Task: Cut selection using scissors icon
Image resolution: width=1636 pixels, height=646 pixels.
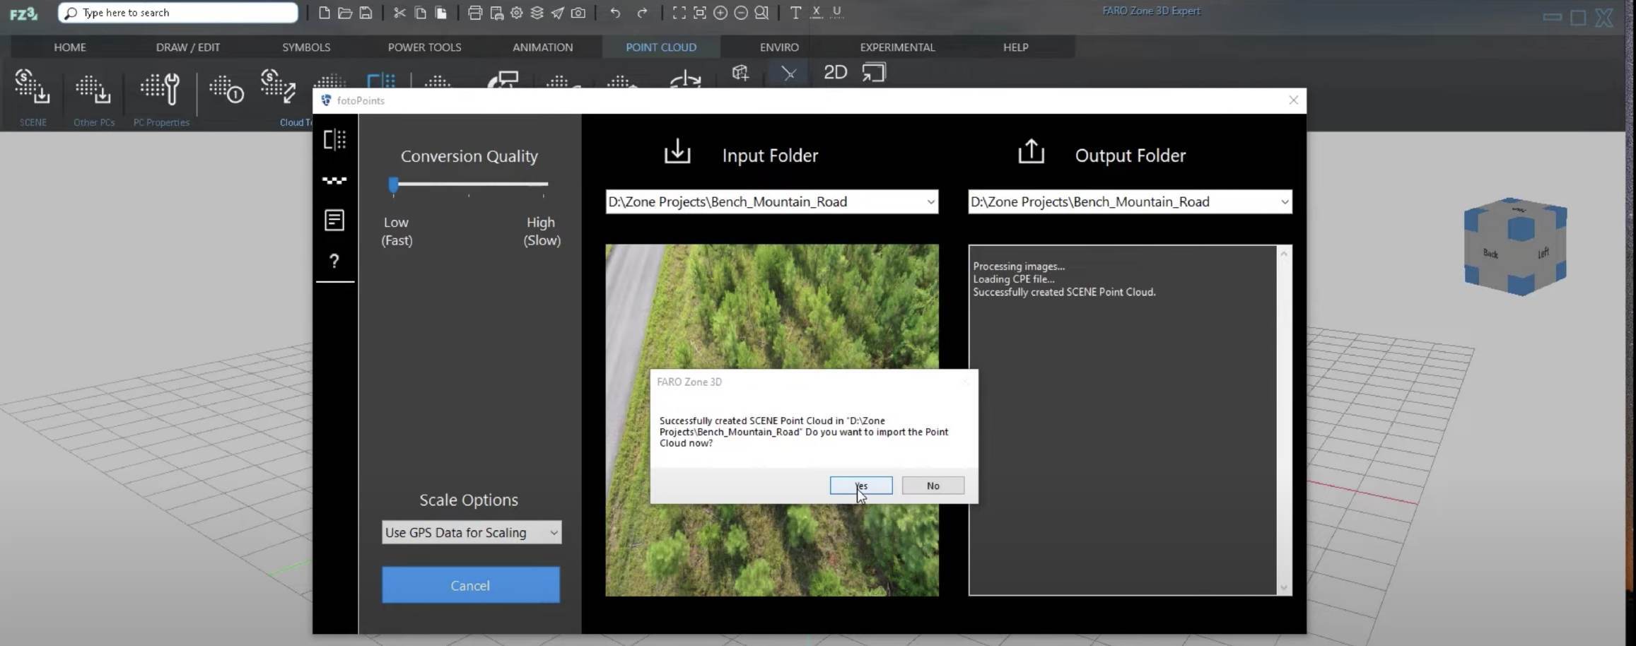Action: pos(399,13)
